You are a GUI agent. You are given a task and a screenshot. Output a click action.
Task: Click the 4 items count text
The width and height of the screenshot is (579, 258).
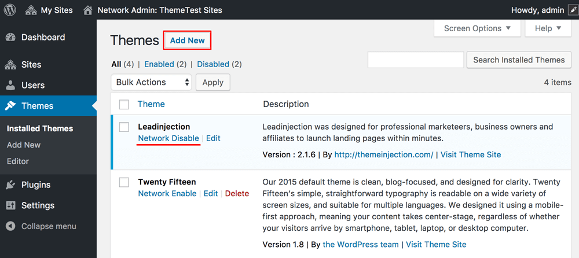coord(558,82)
